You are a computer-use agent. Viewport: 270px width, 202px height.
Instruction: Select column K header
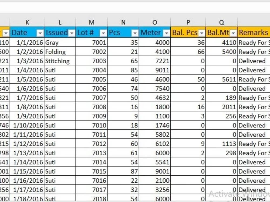[x=27, y=22]
